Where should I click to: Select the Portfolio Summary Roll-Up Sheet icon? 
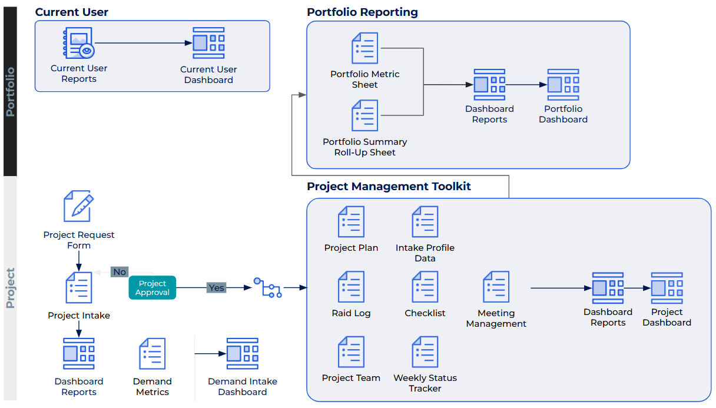click(364, 115)
